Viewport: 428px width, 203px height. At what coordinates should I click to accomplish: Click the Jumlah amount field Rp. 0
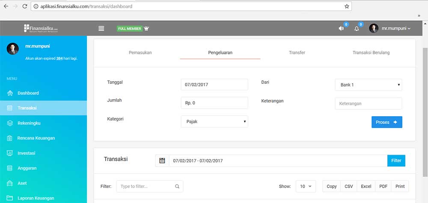[214, 103]
